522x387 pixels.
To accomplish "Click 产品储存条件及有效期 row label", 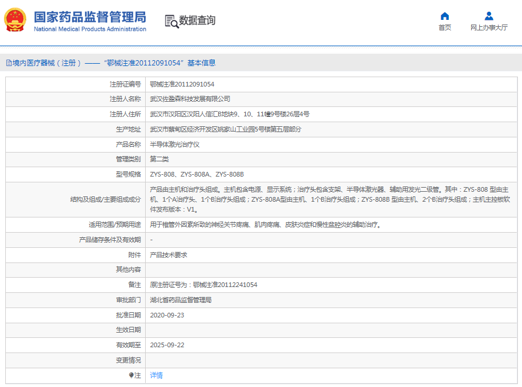I will click(110, 240).
